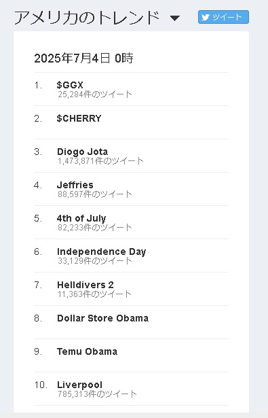Open the $GGX trend
The image size is (268, 418).
[x=70, y=85]
